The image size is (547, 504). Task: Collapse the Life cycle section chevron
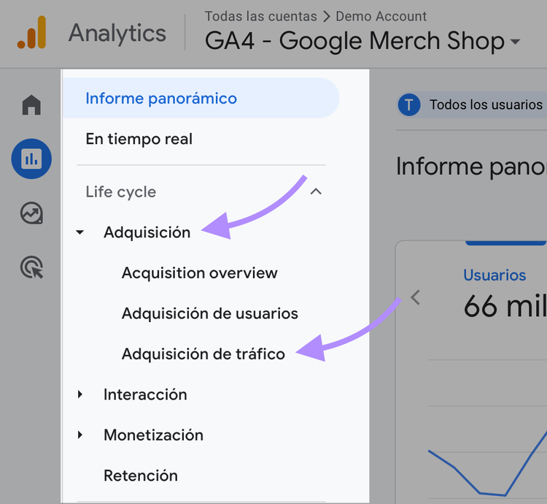[x=316, y=191]
